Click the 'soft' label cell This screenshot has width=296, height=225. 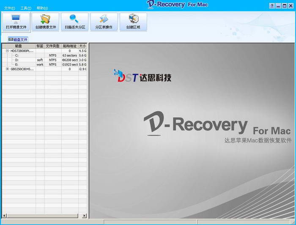click(40, 60)
